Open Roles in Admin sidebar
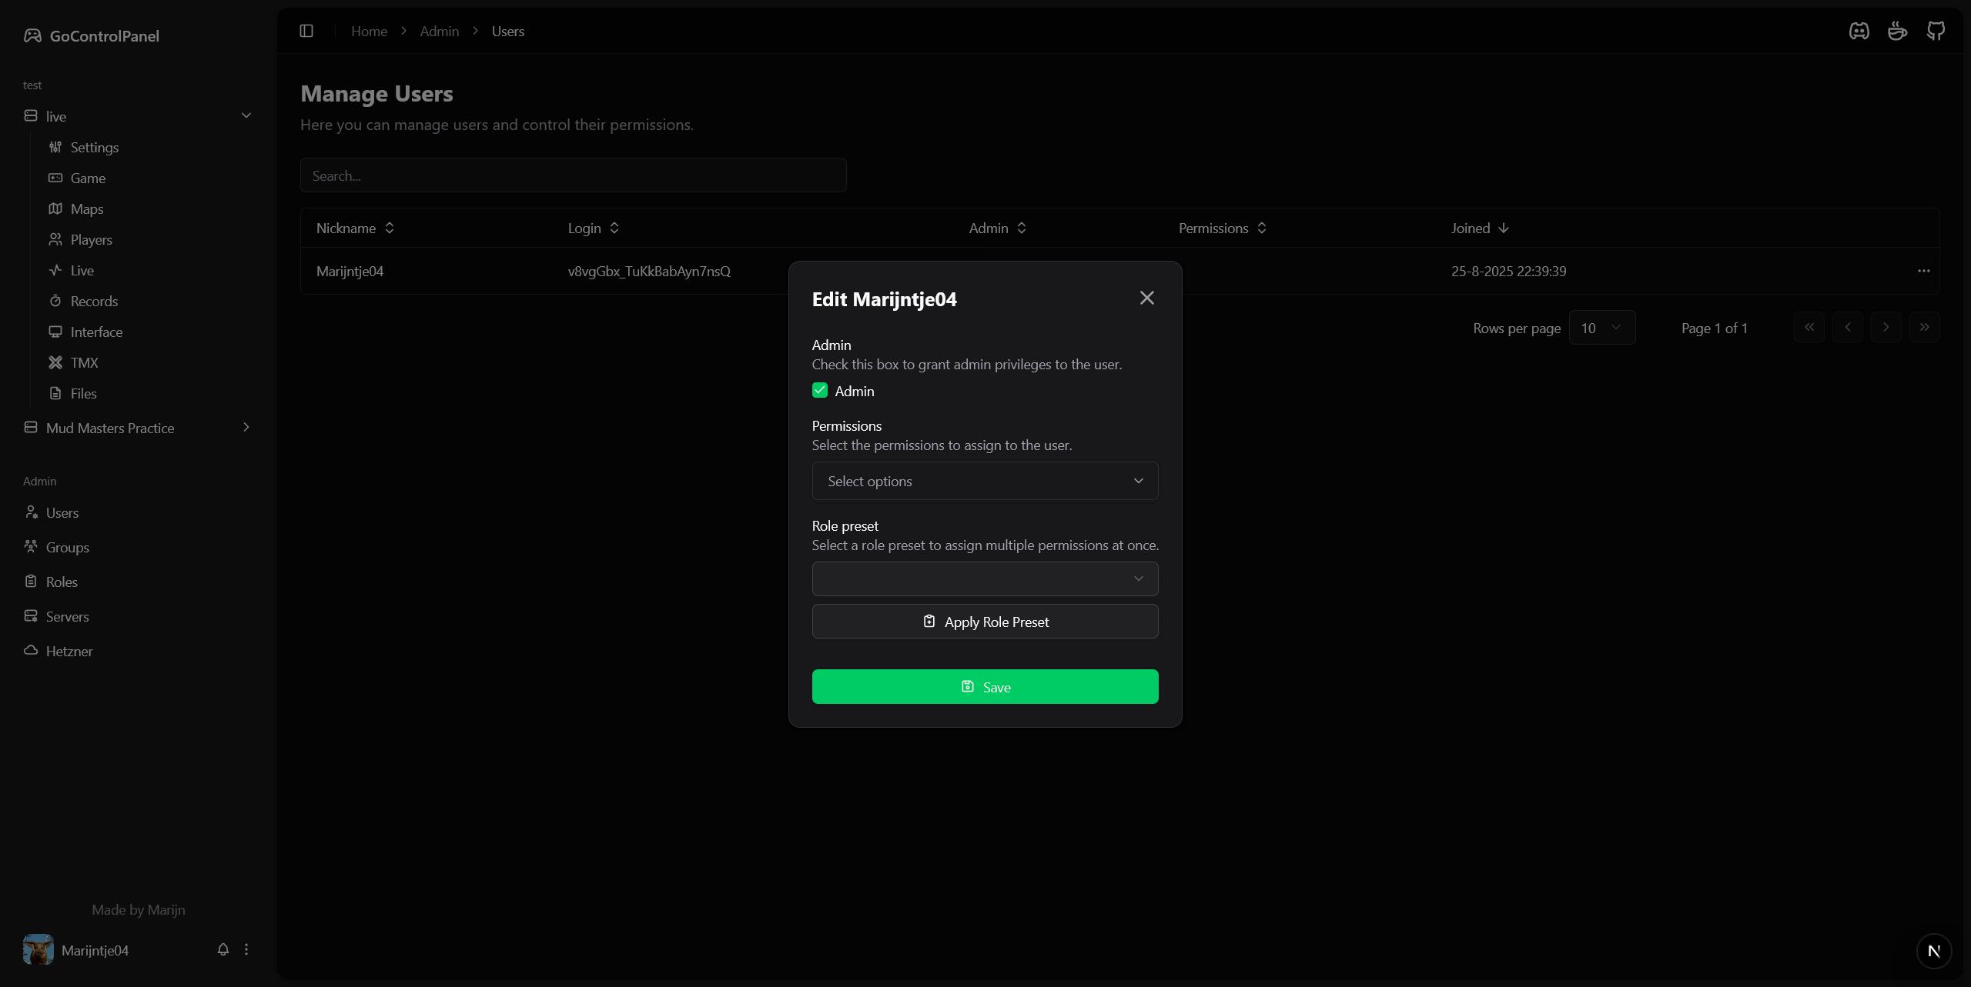The height and width of the screenshot is (987, 1971). (x=62, y=582)
